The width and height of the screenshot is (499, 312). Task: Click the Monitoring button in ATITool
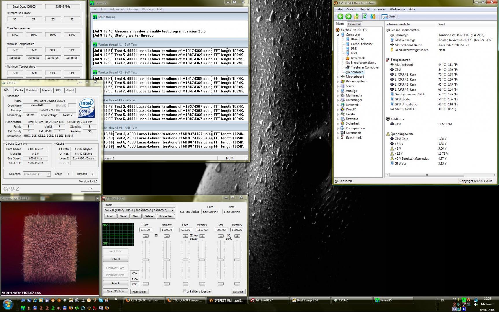coord(139,292)
